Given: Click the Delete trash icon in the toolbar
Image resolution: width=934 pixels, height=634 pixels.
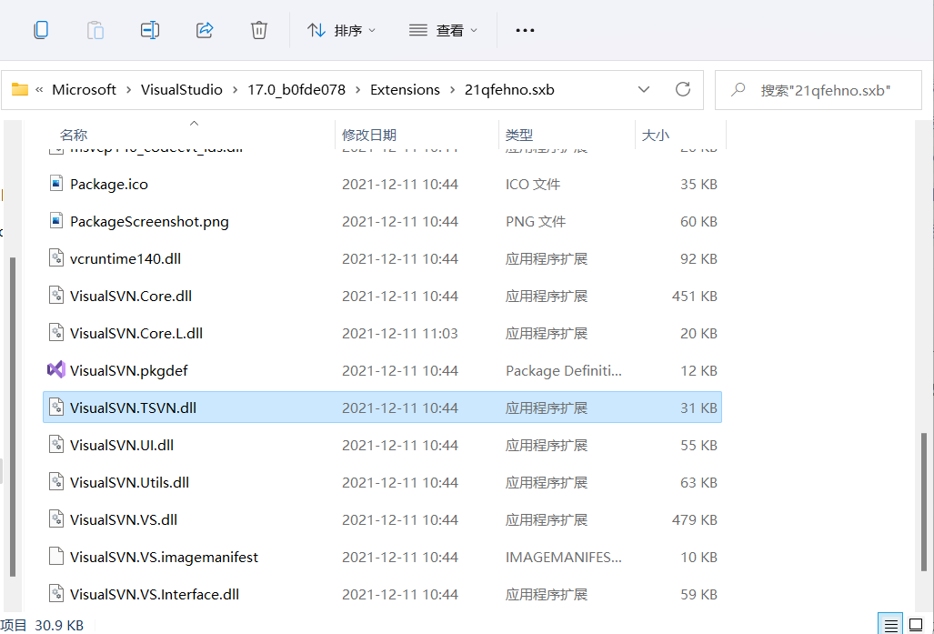Looking at the screenshot, I should tap(258, 30).
